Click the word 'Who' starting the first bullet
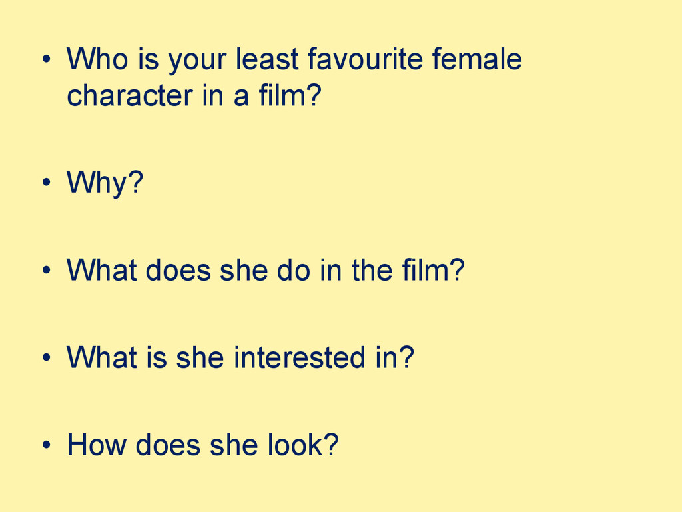This screenshot has width=682, height=512. click(97, 59)
